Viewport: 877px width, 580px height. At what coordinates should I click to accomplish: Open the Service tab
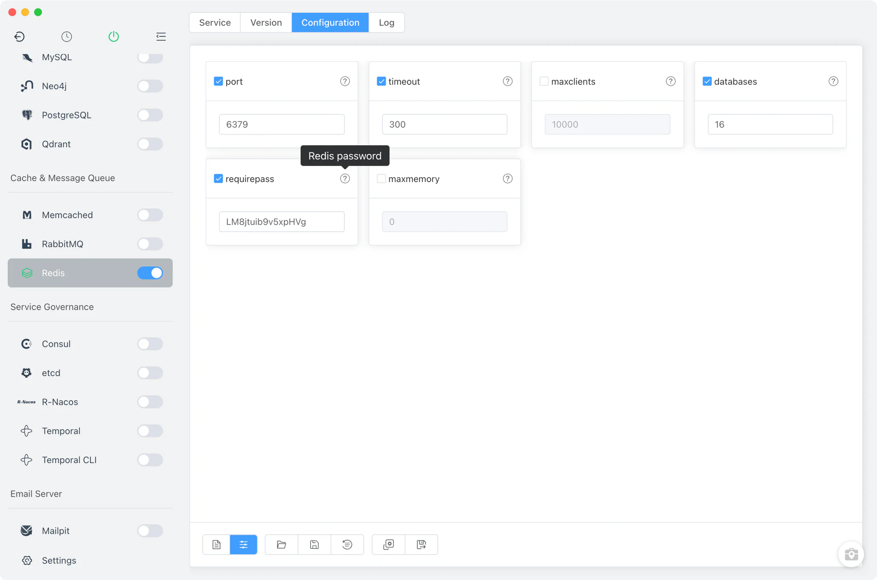pyautogui.click(x=215, y=22)
